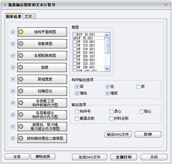Click the gray indicator on 裂缝宽度

(x=21, y=79)
